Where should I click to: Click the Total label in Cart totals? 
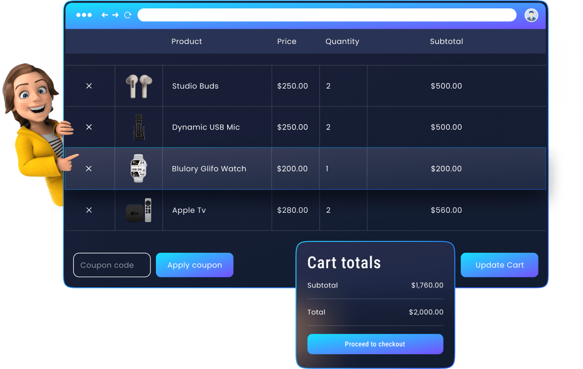(316, 312)
